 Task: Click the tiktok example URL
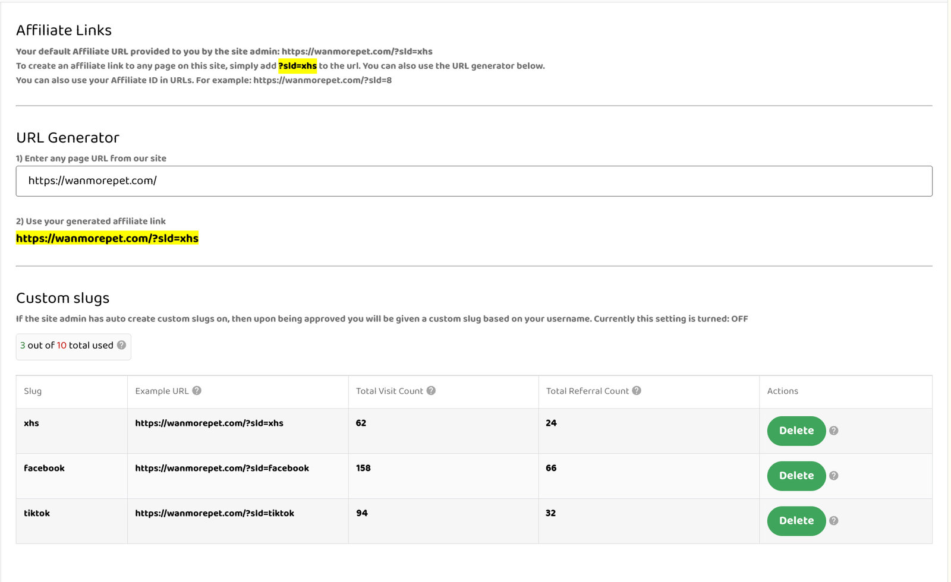point(215,514)
